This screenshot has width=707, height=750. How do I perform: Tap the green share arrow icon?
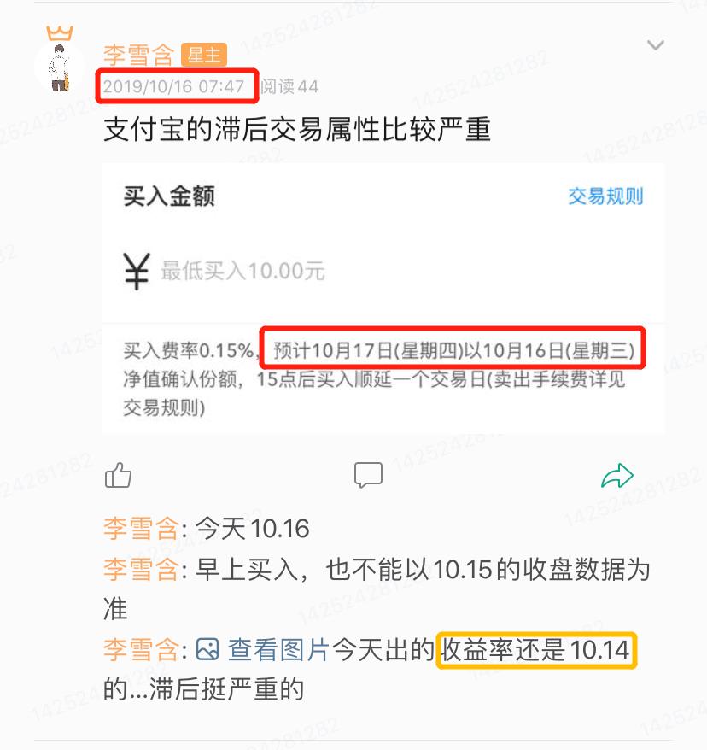[x=617, y=476]
